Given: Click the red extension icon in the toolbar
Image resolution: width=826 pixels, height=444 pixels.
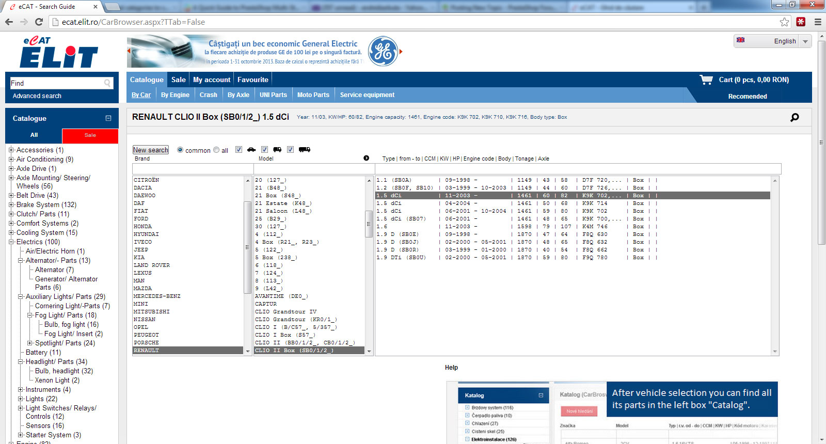Looking at the screenshot, I should 801,22.
